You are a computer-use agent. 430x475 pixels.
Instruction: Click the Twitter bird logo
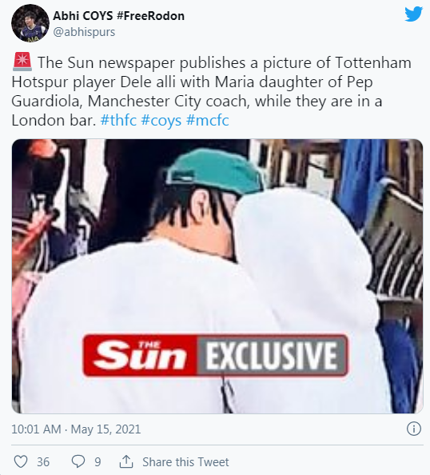pos(413,14)
